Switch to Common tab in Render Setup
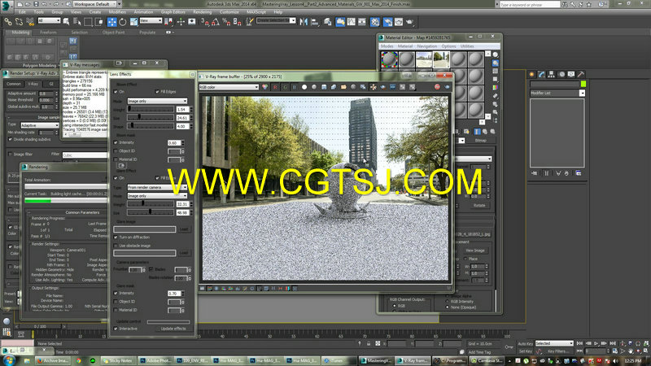 pyautogui.click(x=14, y=84)
